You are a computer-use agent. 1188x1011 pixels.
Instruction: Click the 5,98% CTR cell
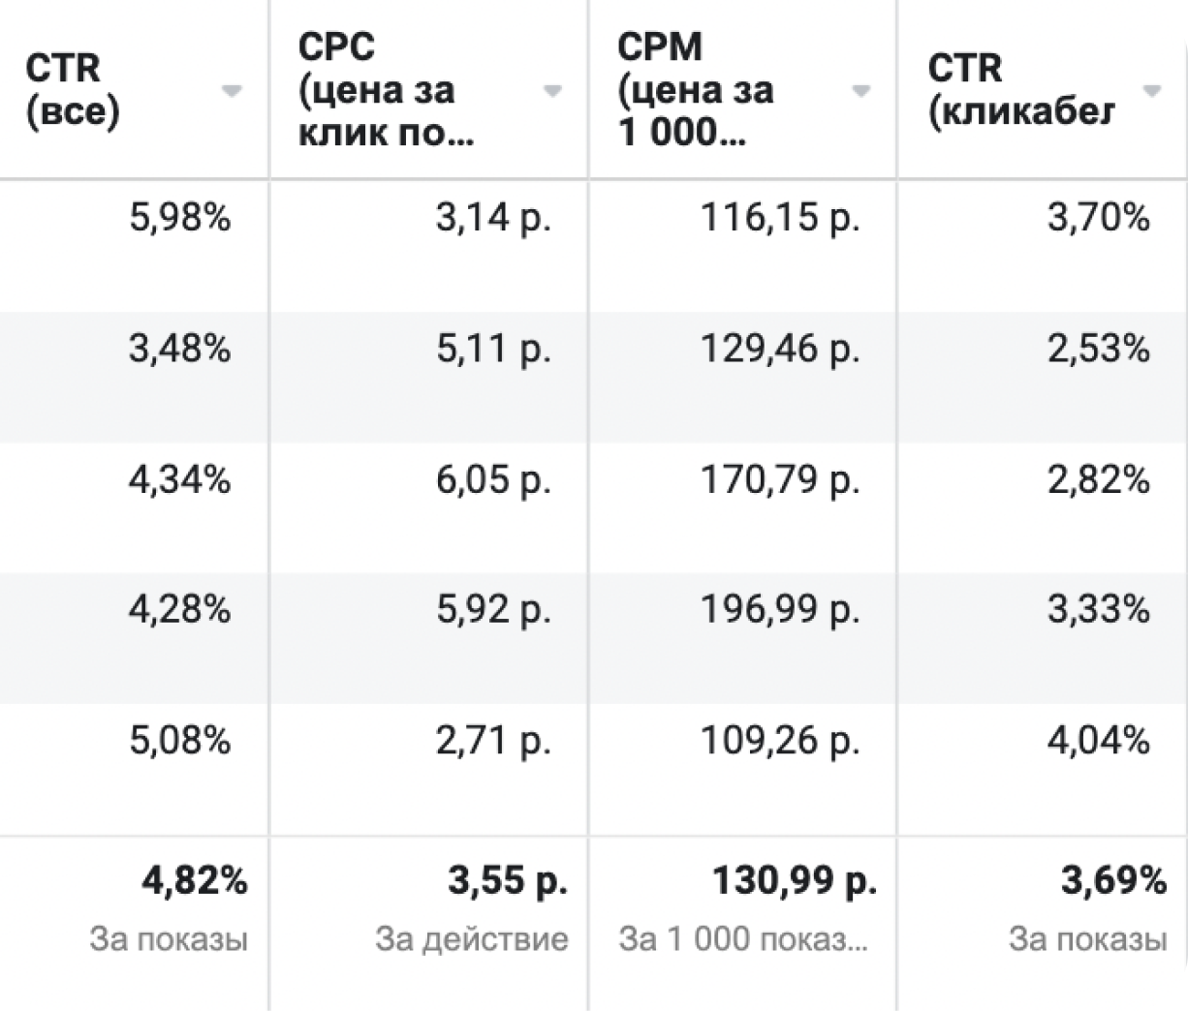coord(179,219)
